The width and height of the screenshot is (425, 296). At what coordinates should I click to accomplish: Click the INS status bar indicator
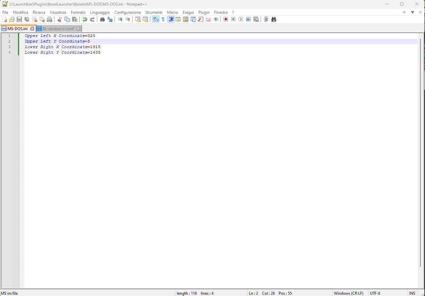click(412, 293)
